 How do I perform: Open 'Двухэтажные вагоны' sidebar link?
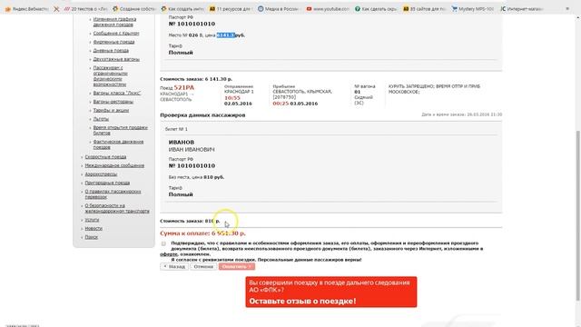tap(116, 59)
